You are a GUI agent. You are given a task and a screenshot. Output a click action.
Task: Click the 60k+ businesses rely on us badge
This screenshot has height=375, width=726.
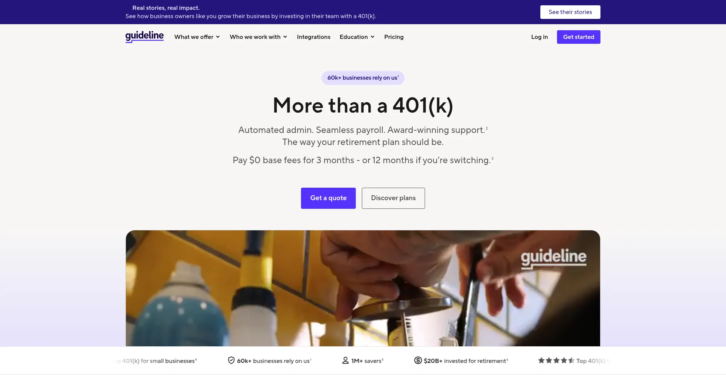point(363,78)
